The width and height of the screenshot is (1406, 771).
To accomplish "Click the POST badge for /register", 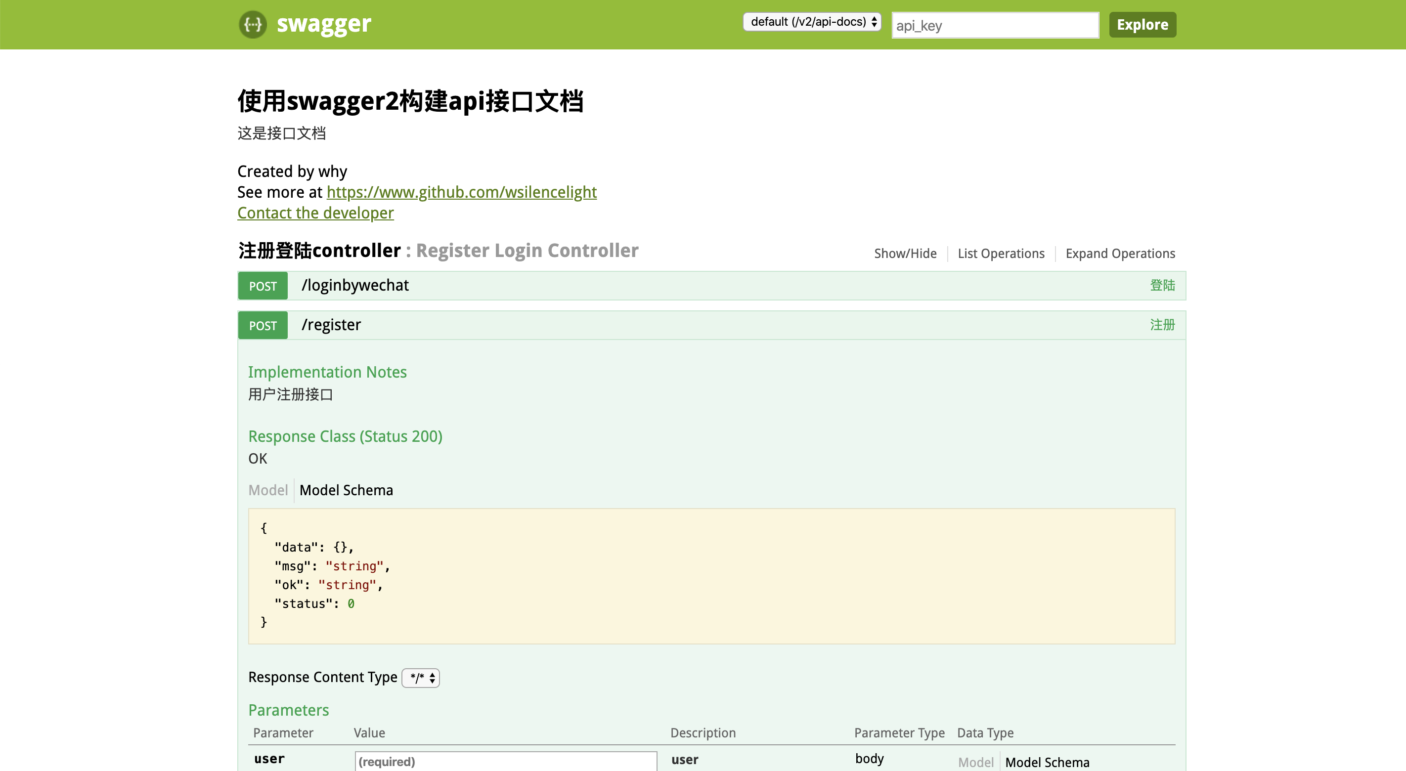I will click(x=263, y=326).
